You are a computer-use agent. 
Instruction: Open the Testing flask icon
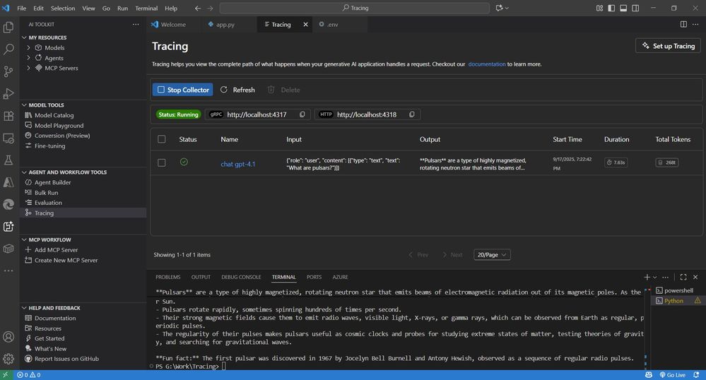(8, 160)
